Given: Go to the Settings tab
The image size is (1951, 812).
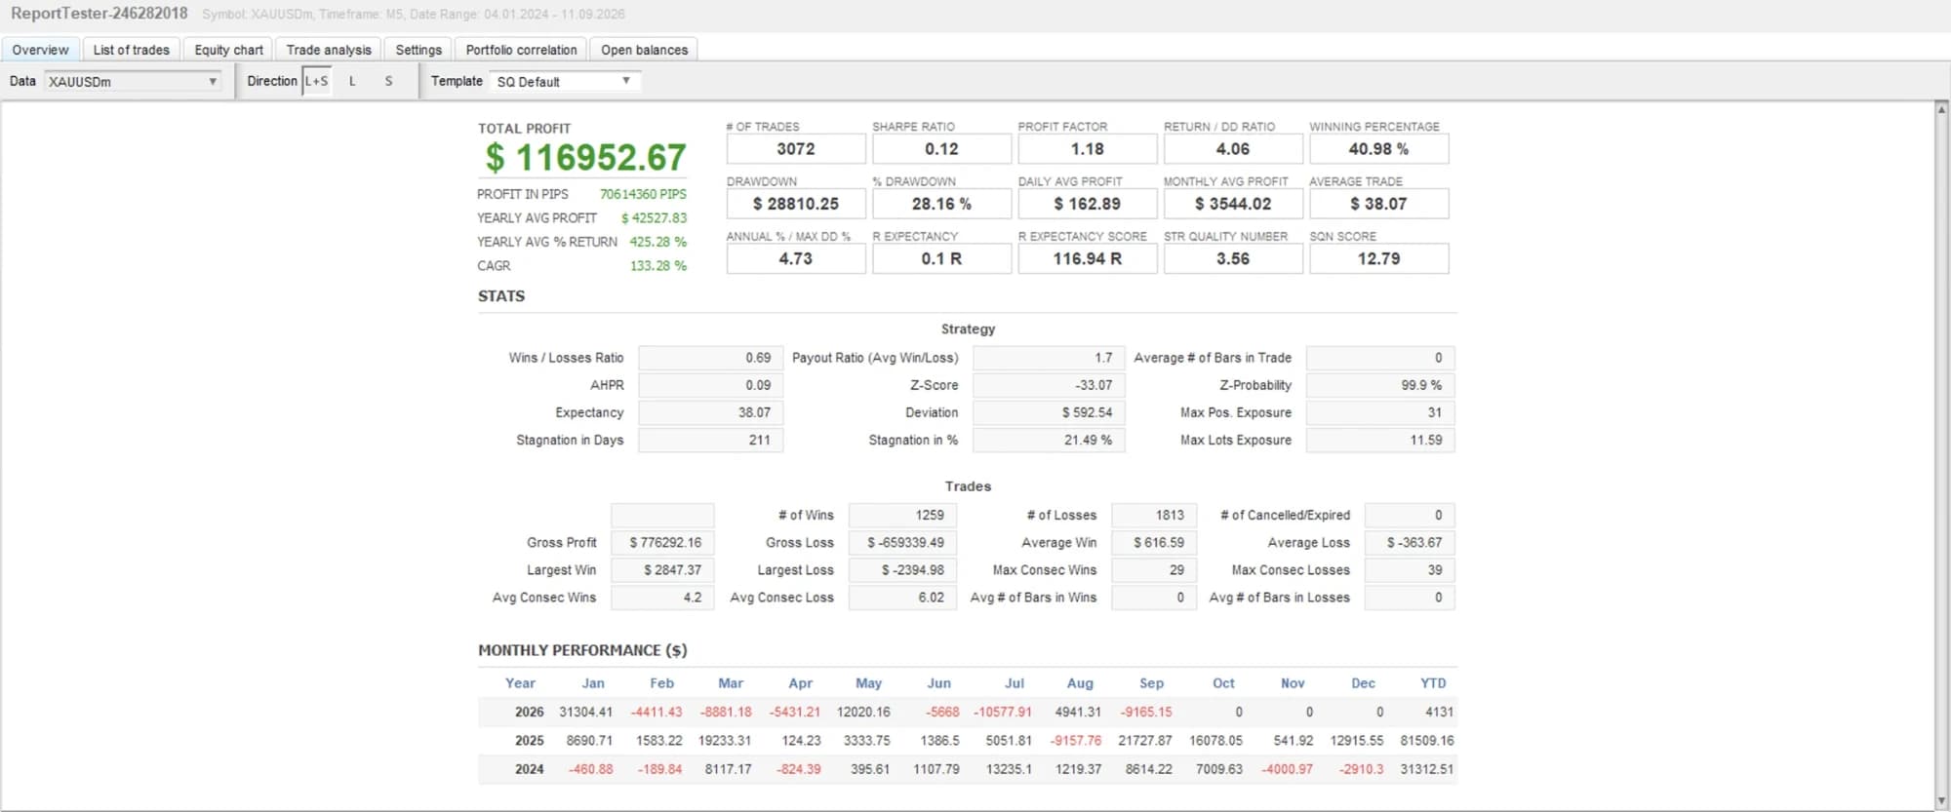Looking at the screenshot, I should tap(418, 50).
